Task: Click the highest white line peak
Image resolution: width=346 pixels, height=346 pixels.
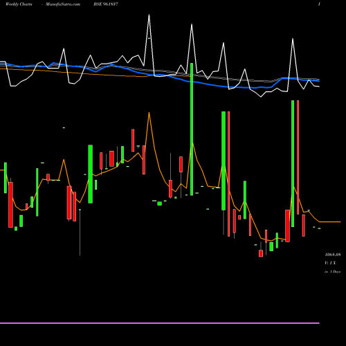Action: pyautogui.click(x=149, y=15)
